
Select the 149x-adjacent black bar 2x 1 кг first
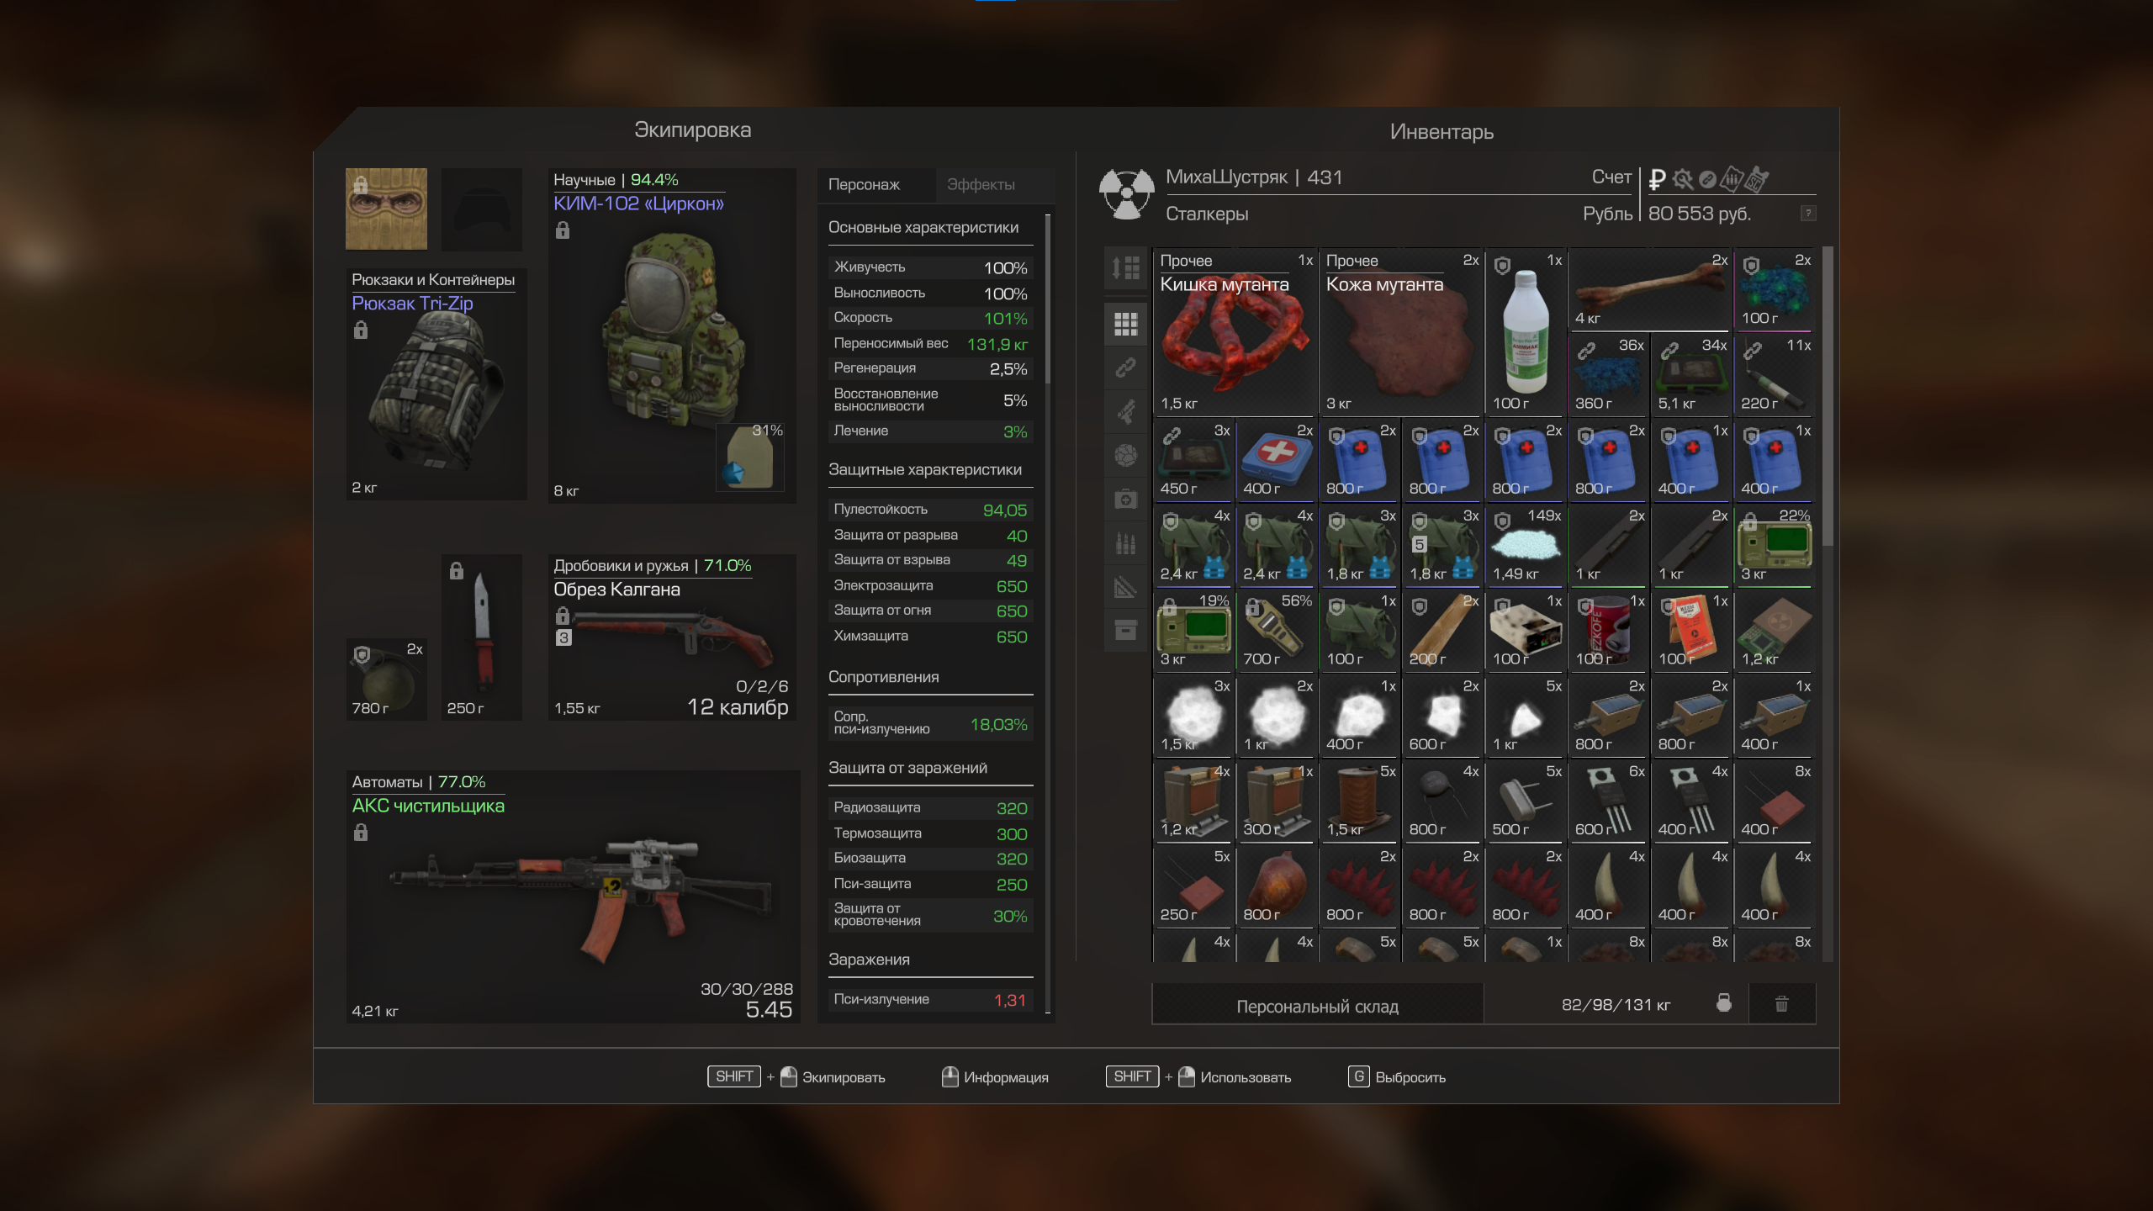1608,545
